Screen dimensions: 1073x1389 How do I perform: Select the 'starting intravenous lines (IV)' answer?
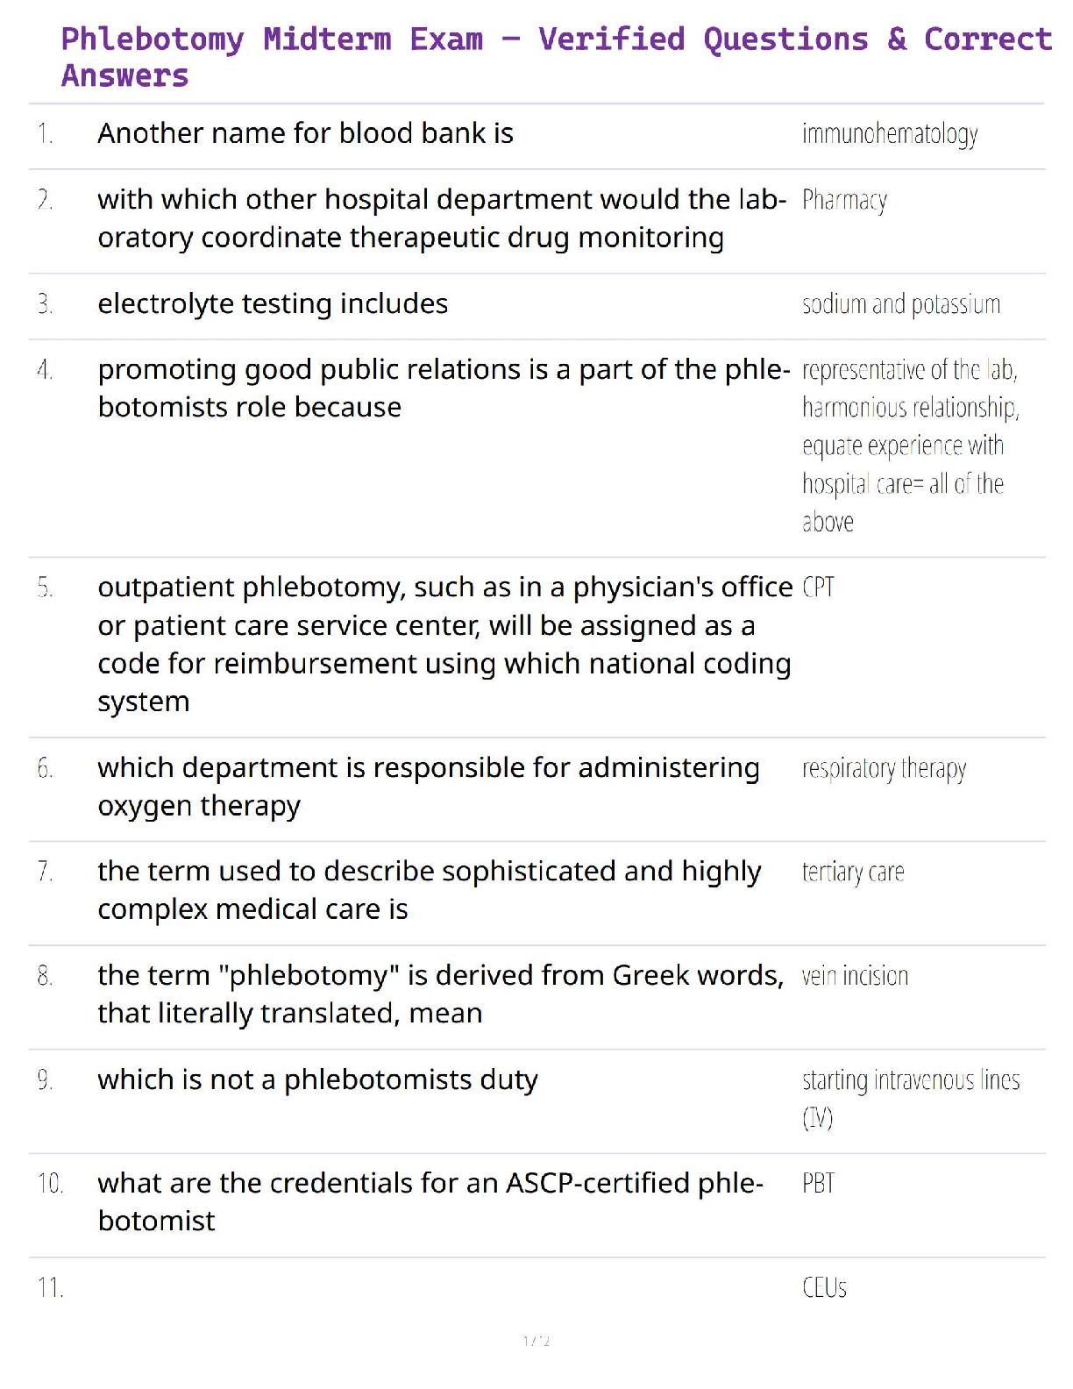point(910,1098)
